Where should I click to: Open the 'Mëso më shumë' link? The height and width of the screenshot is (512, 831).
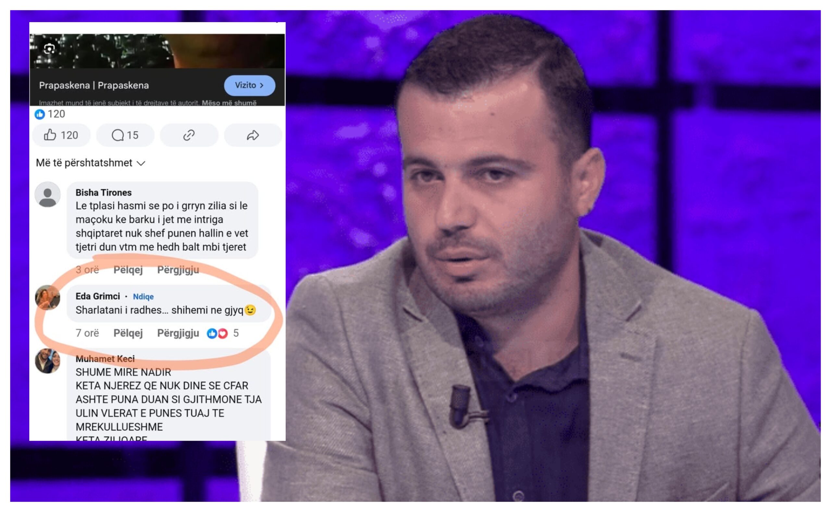229,103
